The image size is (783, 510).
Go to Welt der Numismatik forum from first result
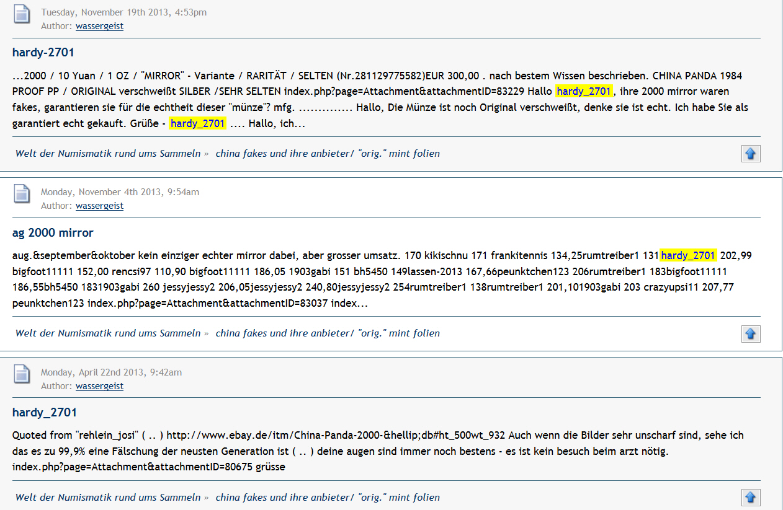[108, 154]
